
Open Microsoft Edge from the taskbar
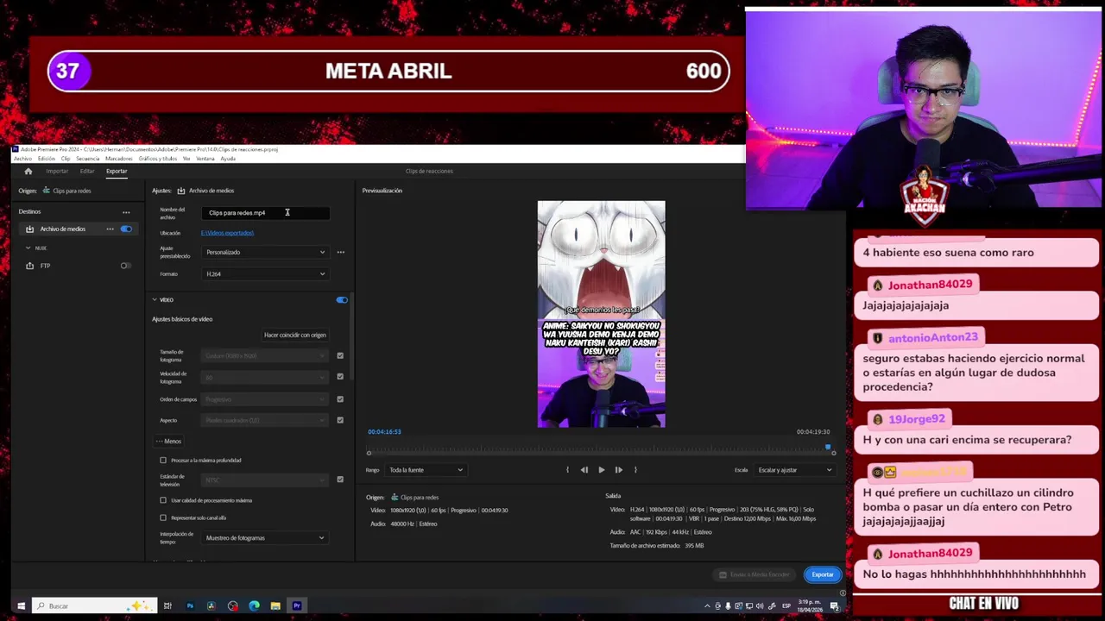[254, 605]
